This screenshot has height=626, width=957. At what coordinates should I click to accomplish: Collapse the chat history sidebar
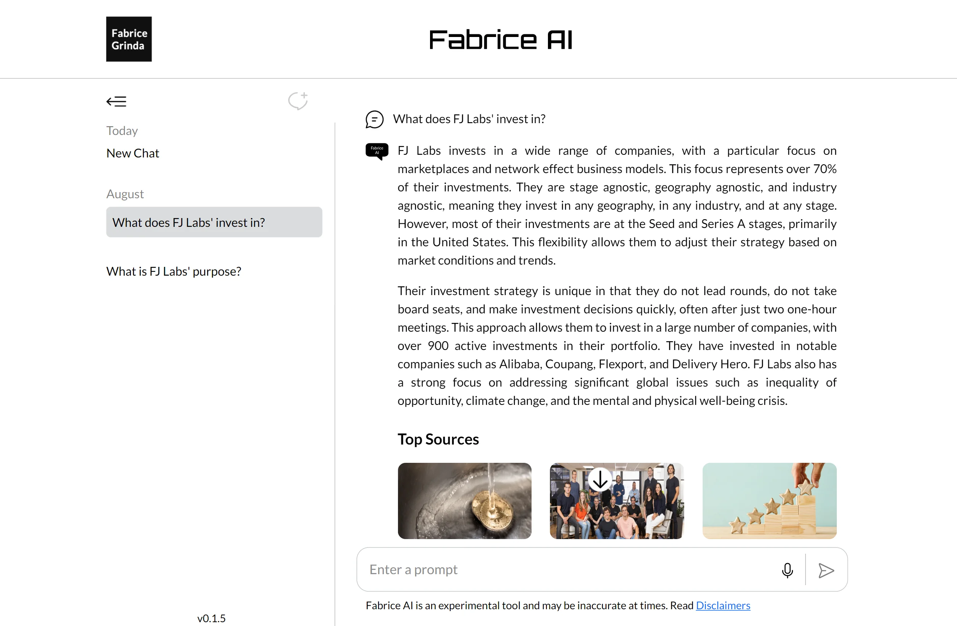coord(116,101)
